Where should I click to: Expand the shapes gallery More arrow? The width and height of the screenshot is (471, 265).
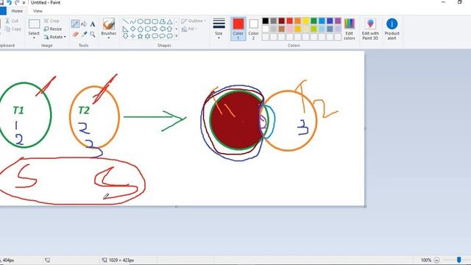[x=177, y=36]
